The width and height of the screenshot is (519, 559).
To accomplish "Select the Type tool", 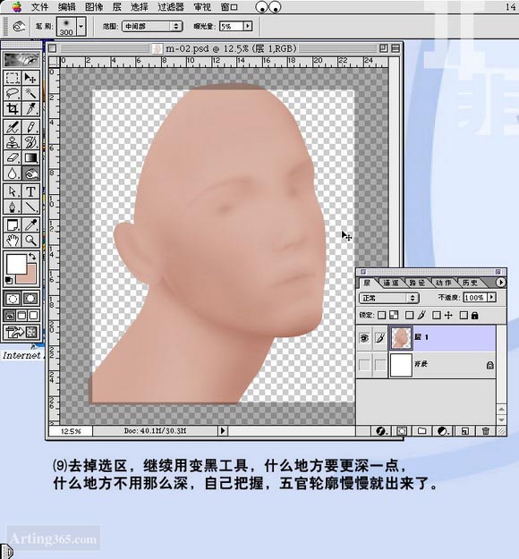I will pyautogui.click(x=30, y=191).
